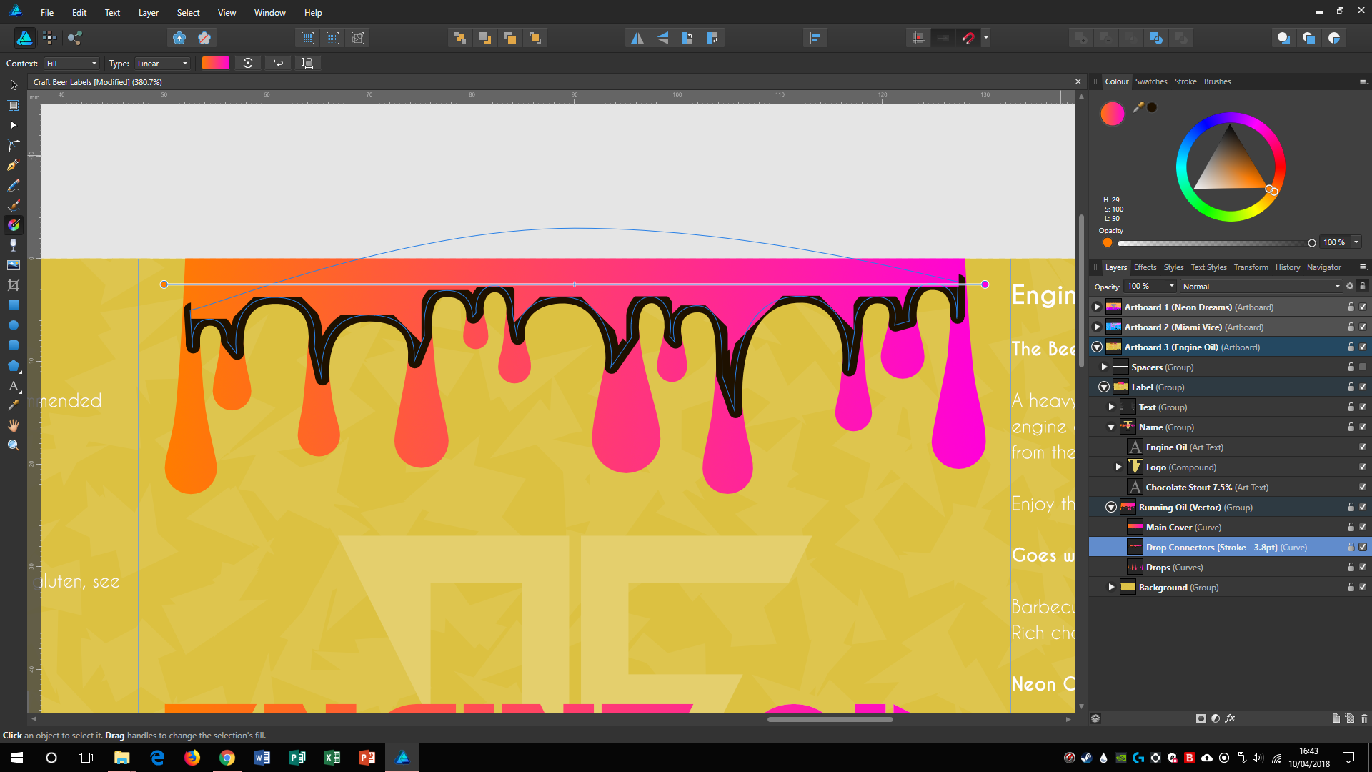Toggle visibility of Artboard 1 (Neon Dreams)
The image size is (1372, 772).
(x=1363, y=307)
